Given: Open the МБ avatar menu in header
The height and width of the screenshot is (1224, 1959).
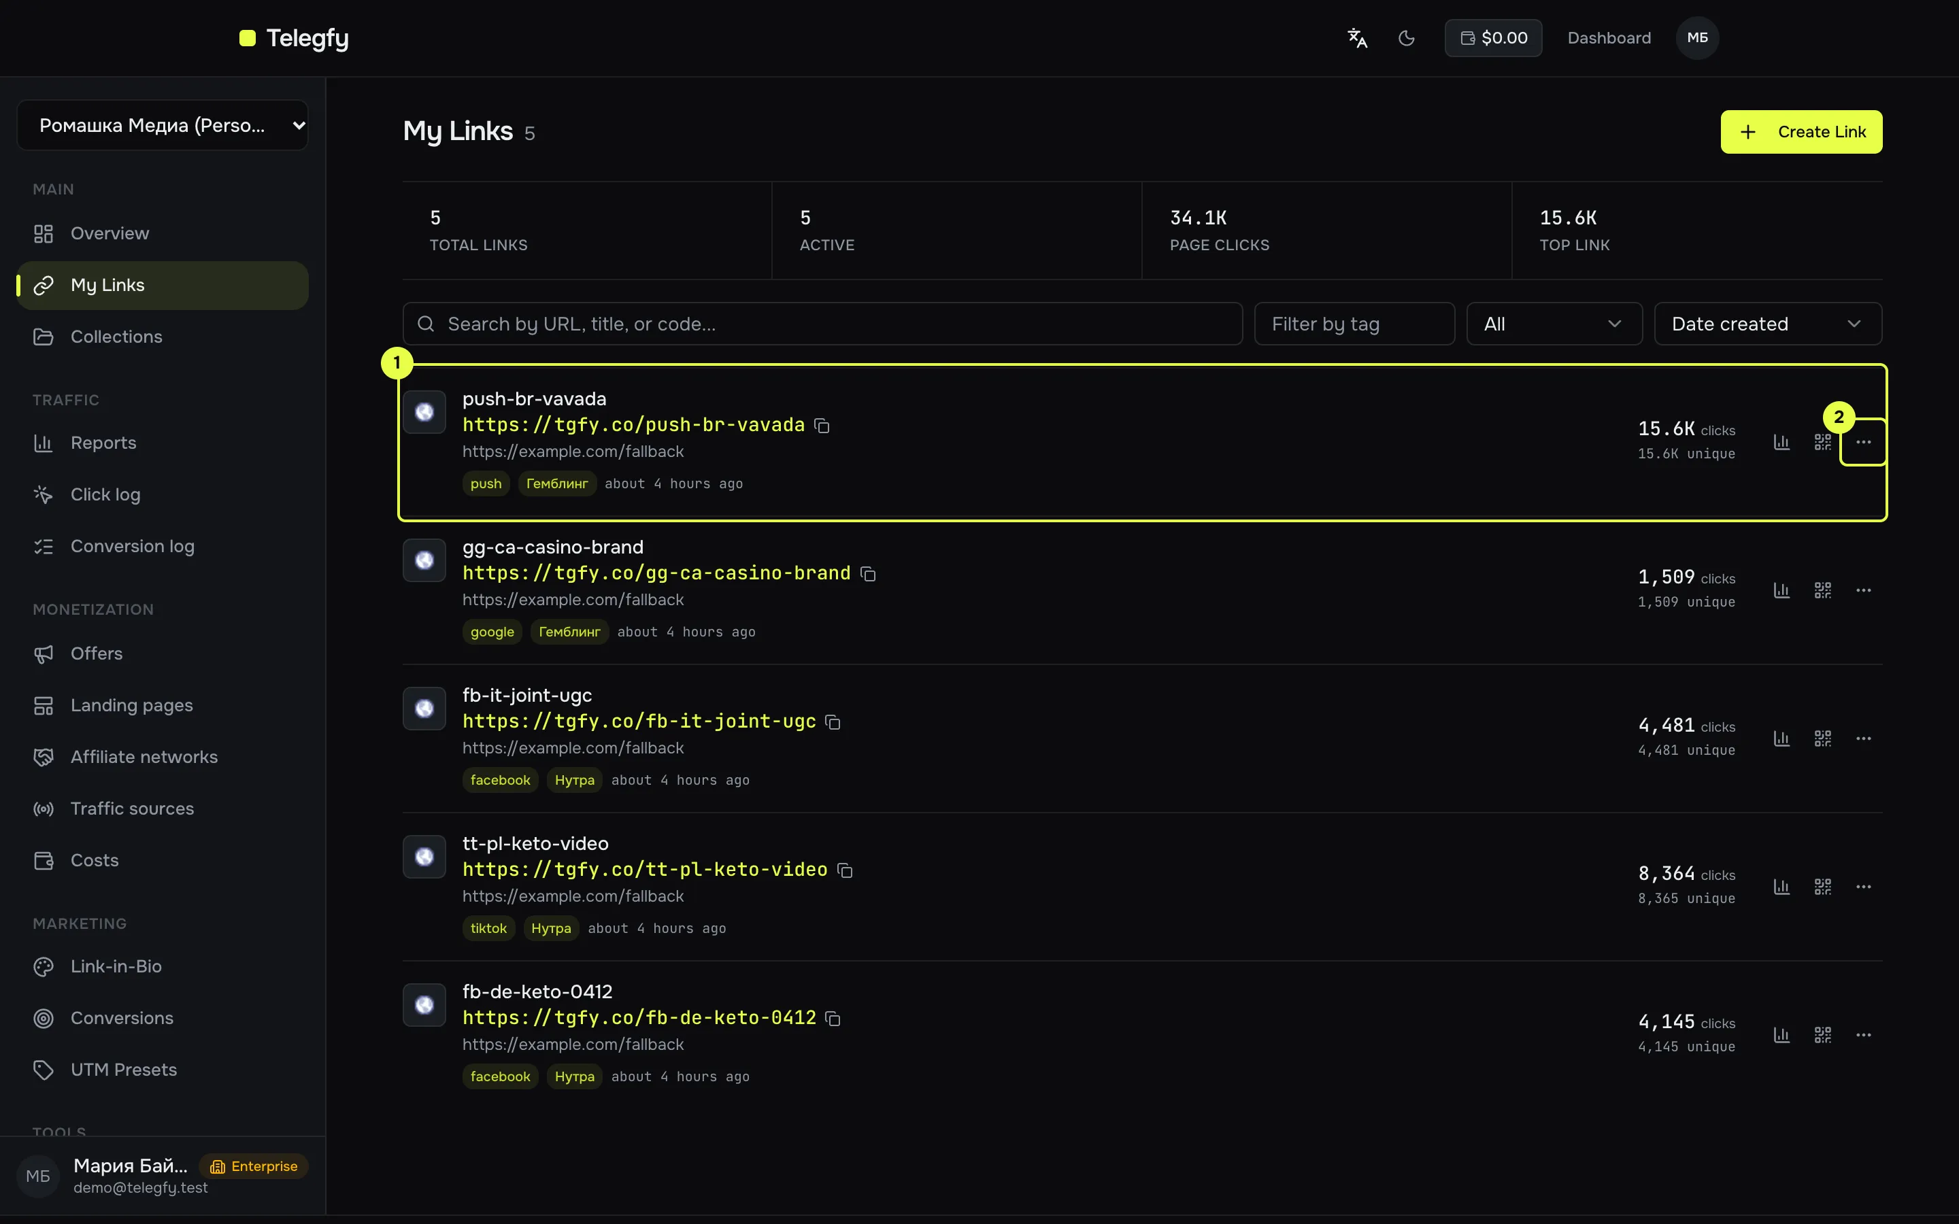Looking at the screenshot, I should tap(1696, 38).
